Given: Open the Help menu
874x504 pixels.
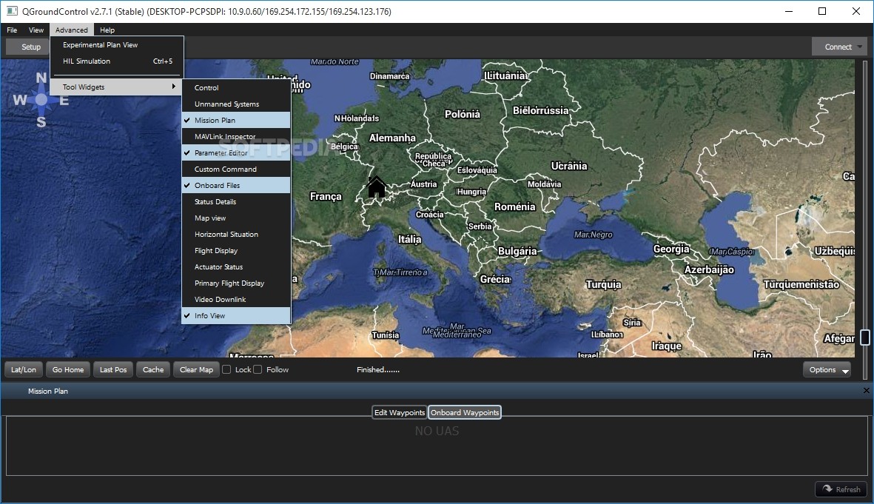Looking at the screenshot, I should tap(107, 30).
